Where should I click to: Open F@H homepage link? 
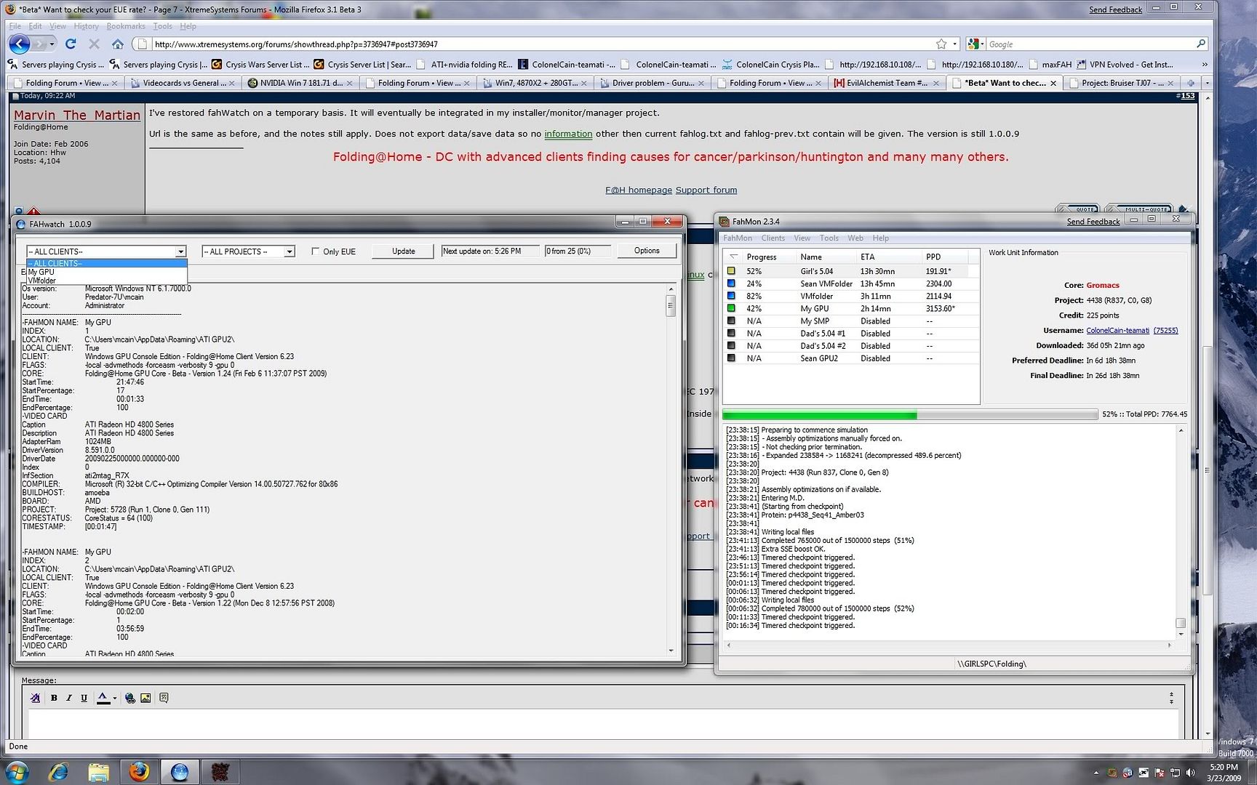point(638,190)
